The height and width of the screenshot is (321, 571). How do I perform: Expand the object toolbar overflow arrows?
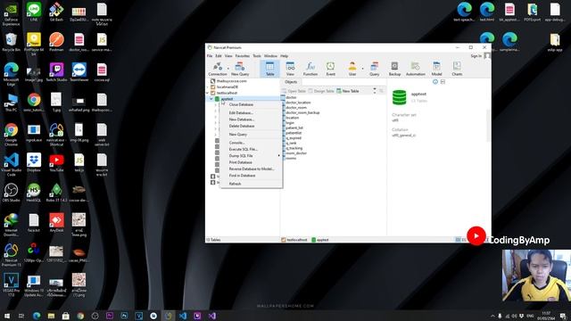pyautogui.click(x=375, y=91)
